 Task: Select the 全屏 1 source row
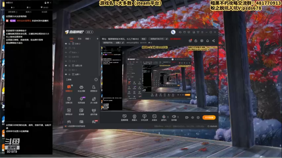(82, 74)
